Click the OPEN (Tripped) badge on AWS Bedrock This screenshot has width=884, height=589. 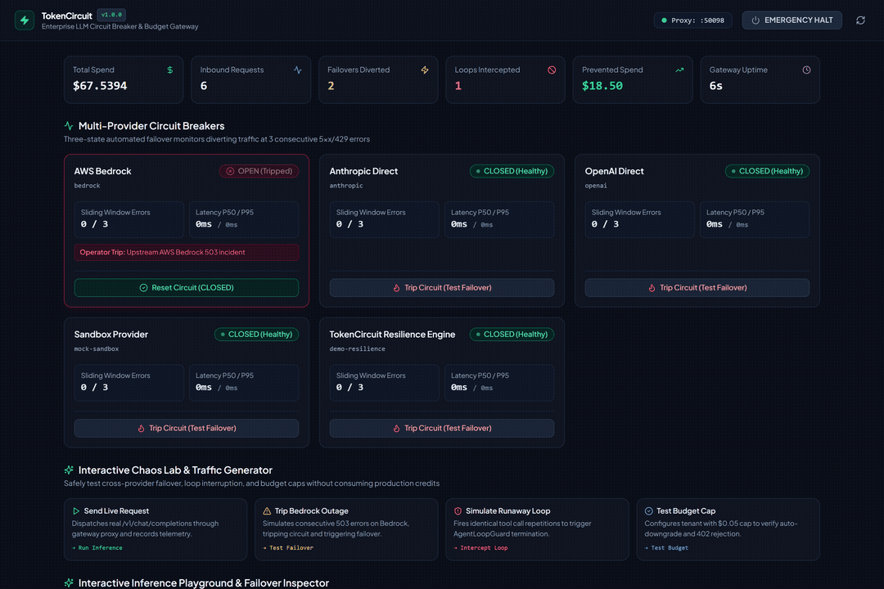coord(259,171)
